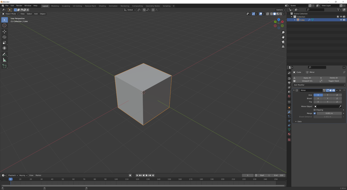The height and width of the screenshot is (190, 347).
Task: Select the Annotate tool
Action: (x=4, y=54)
